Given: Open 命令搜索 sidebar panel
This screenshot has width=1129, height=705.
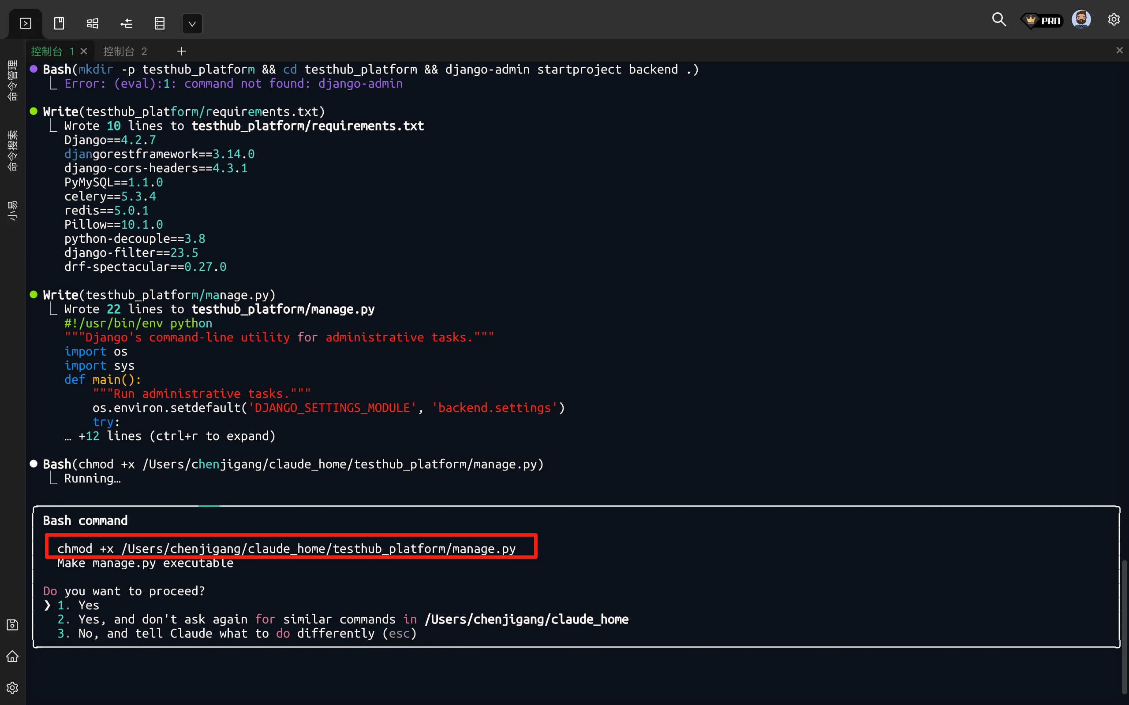Looking at the screenshot, I should [x=13, y=151].
